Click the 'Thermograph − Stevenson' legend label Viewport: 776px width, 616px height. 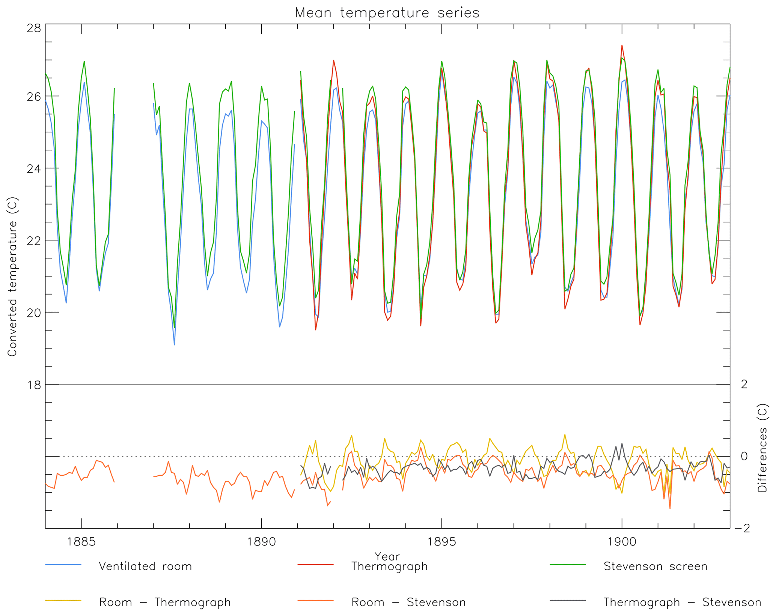coord(682,602)
